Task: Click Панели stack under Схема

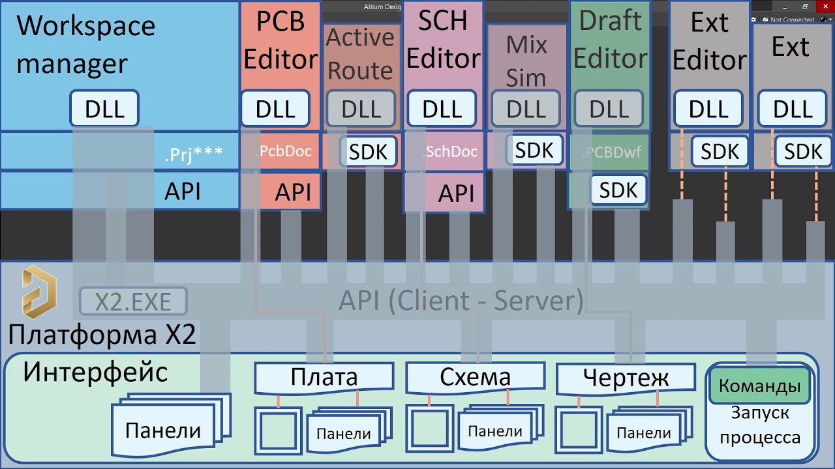Action: coord(501,427)
